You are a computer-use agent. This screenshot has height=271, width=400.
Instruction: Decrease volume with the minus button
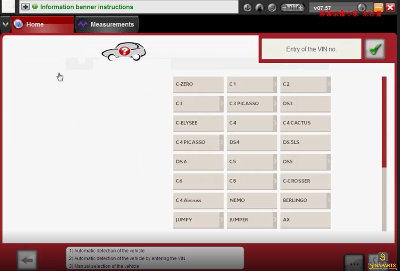(x=285, y=8)
